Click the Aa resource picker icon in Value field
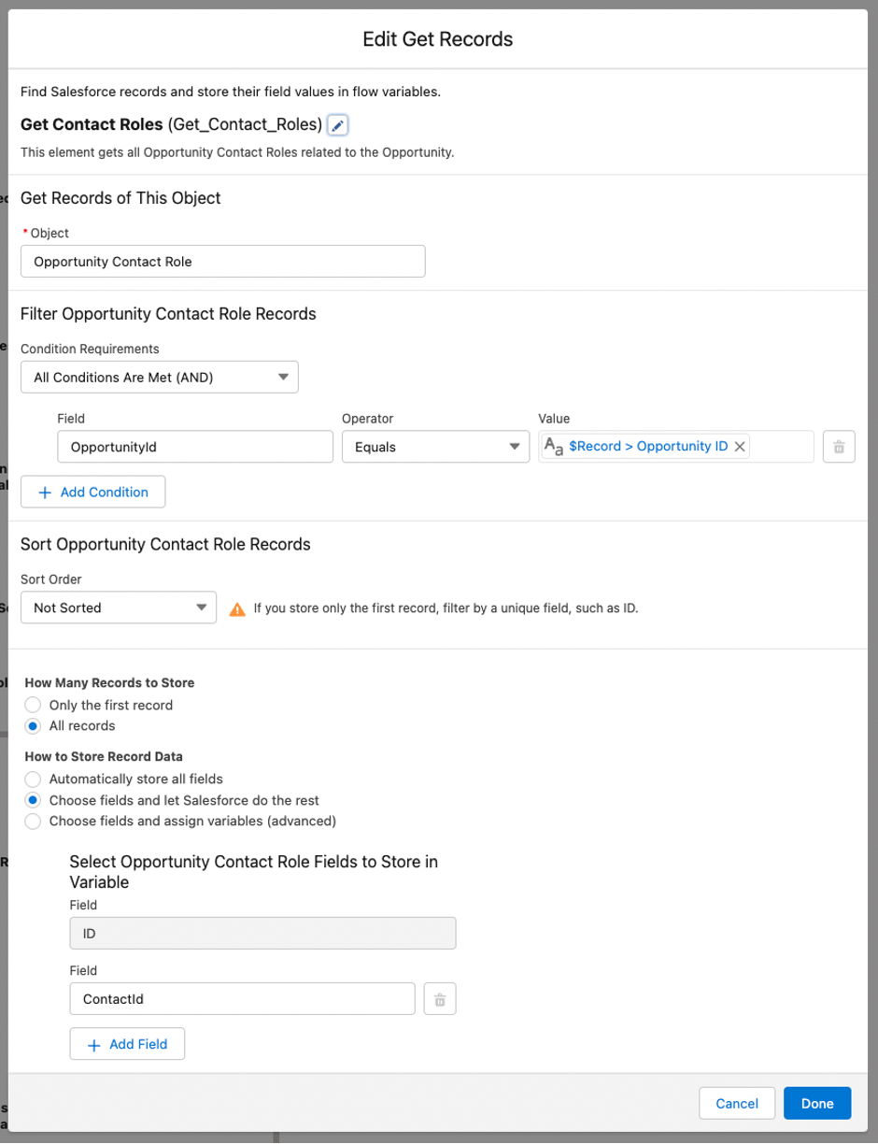Viewport: 878px width, 1144px height. coord(555,446)
